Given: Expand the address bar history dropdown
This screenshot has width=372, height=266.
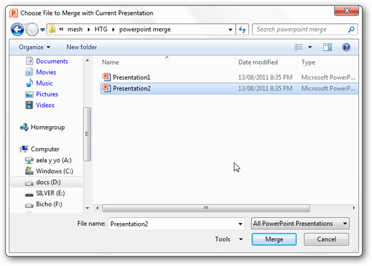Looking at the screenshot, I should coord(230,29).
